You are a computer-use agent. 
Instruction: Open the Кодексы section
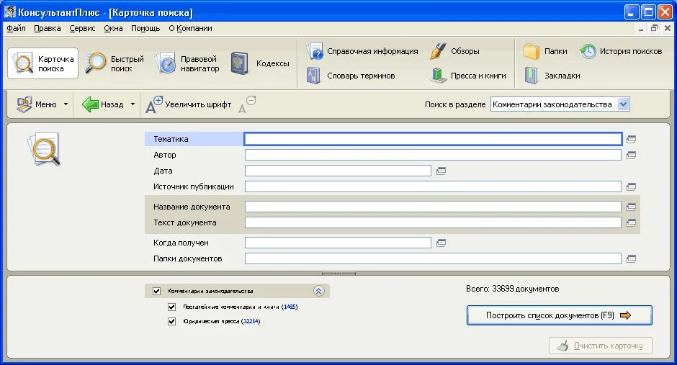click(x=260, y=63)
